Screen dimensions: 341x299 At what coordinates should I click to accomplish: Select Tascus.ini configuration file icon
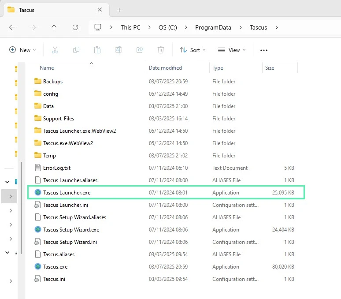click(x=37, y=279)
